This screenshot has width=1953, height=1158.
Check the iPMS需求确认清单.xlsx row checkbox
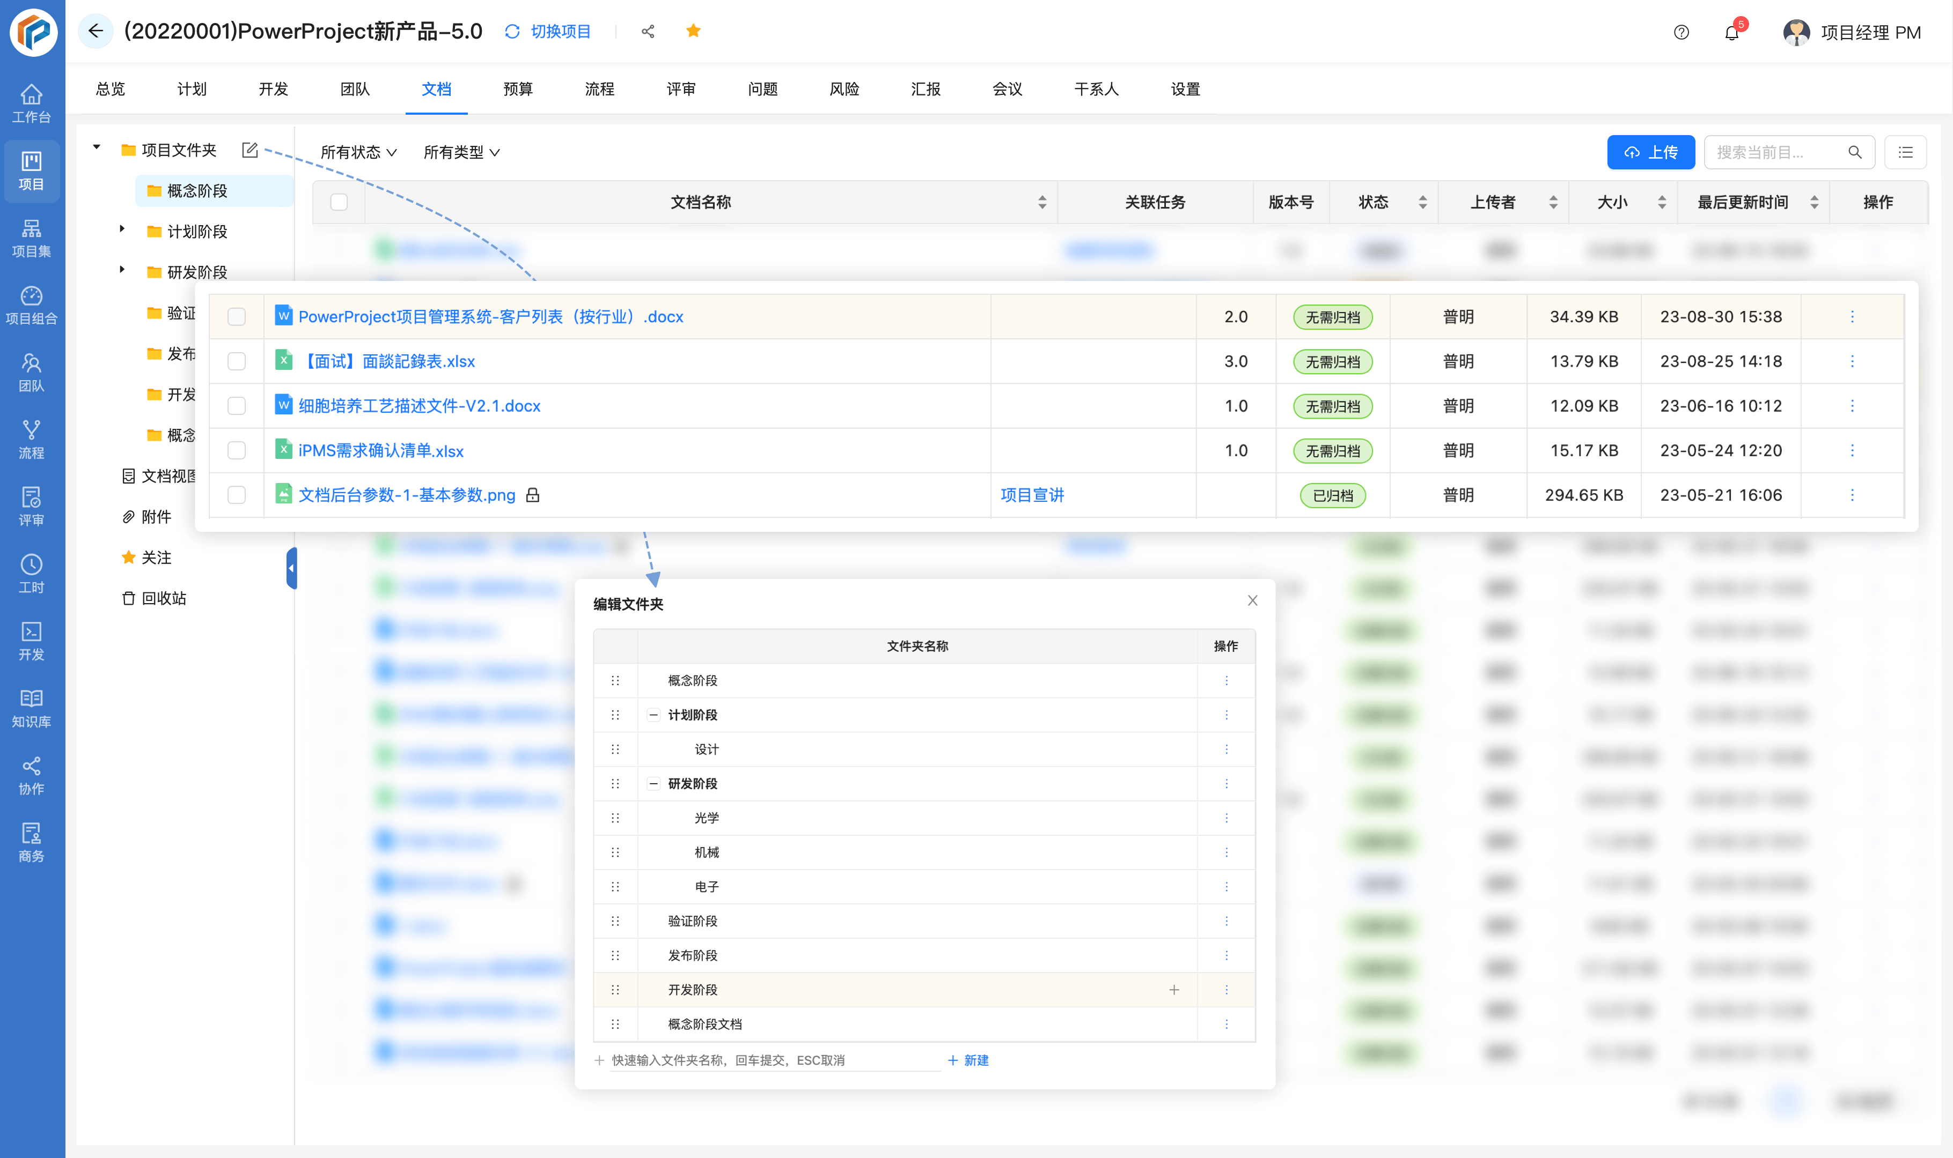tap(237, 450)
